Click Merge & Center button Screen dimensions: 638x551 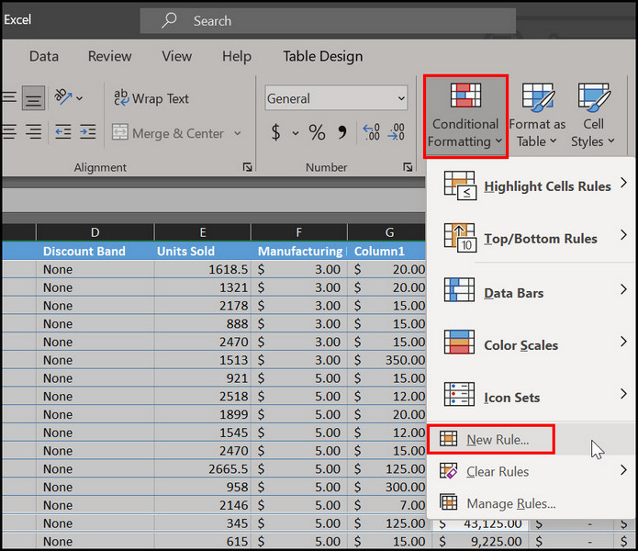[168, 133]
